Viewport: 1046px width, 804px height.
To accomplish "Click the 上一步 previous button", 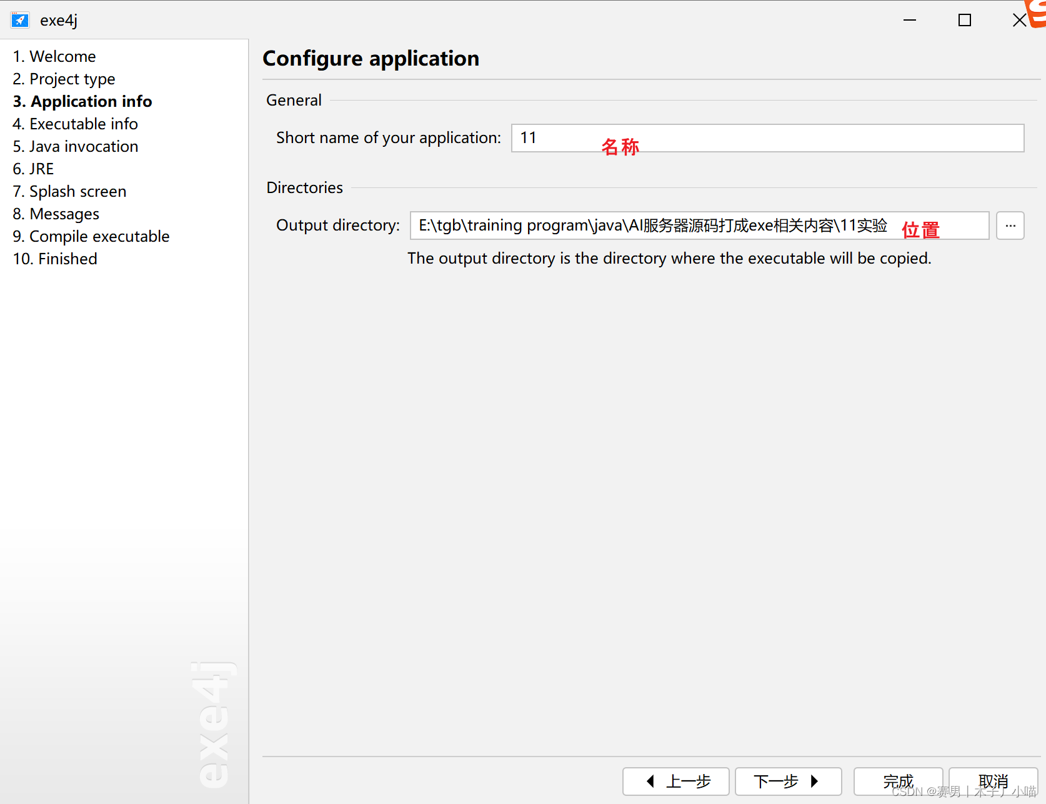I will click(x=676, y=782).
